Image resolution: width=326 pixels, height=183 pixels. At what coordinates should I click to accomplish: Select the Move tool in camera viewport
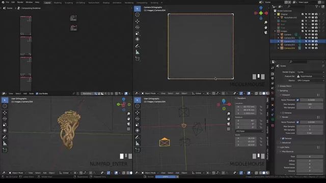tap(138, 21)
